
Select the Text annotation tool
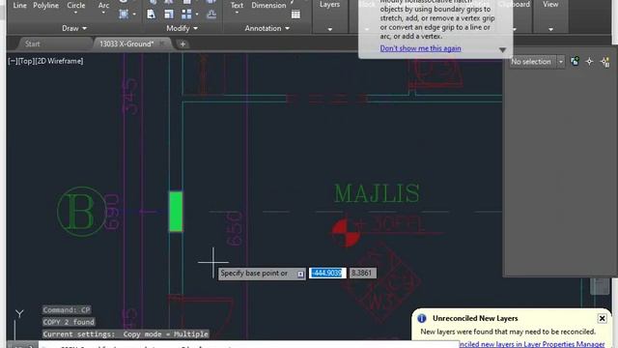coord(237,5)
